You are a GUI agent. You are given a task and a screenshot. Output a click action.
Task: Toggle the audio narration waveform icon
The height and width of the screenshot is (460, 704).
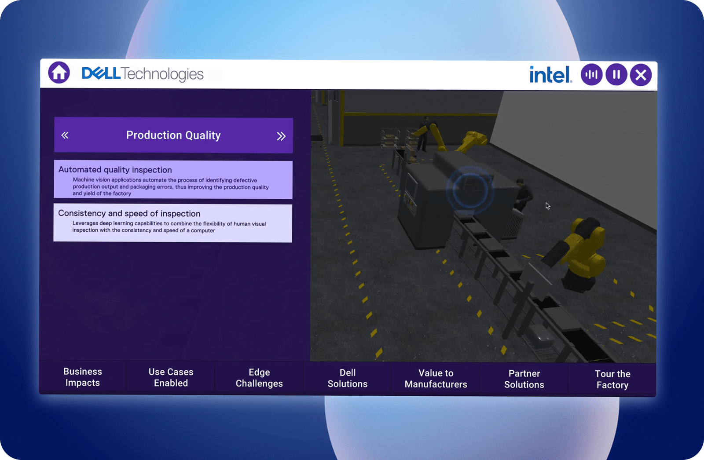[x=591, y=75]
